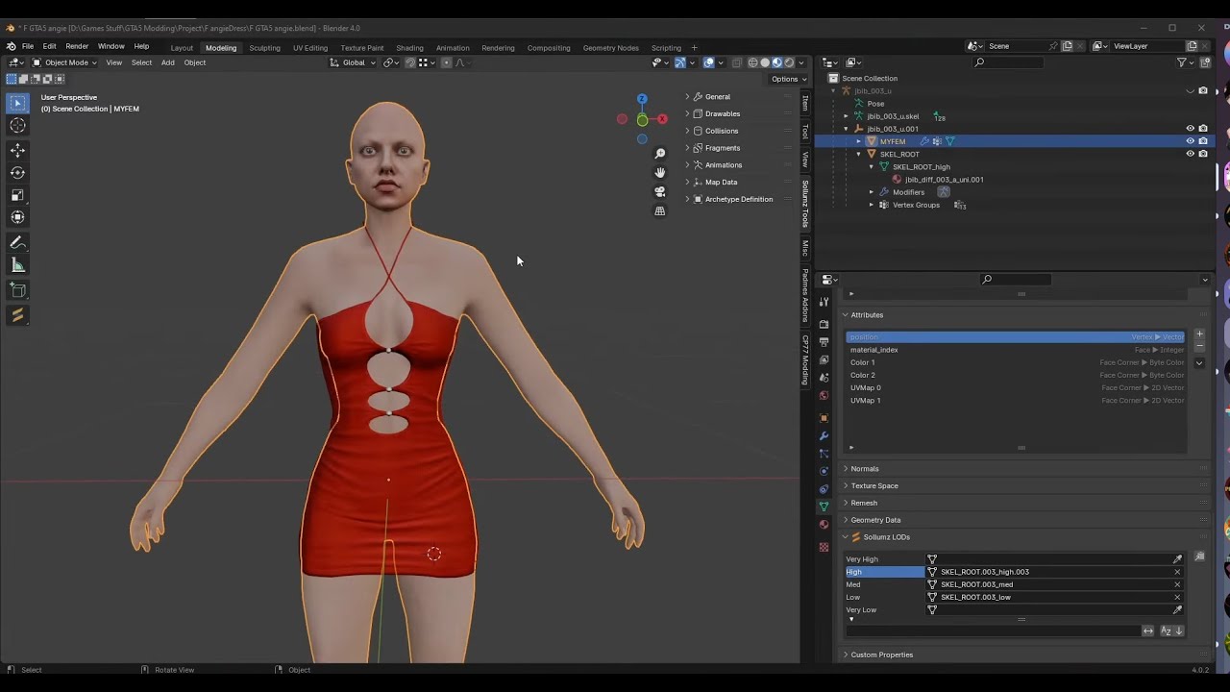Remove the High LOD mesh assignment

coord(1177,572)
